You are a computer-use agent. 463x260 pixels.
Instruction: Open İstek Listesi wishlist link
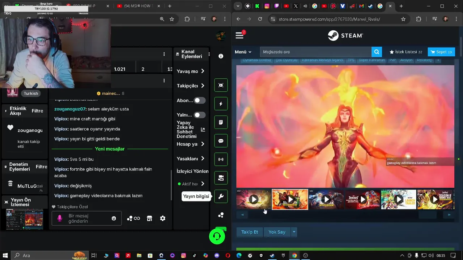(406, 52)
